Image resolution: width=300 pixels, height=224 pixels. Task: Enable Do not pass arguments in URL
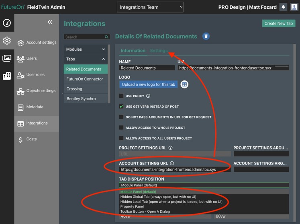click(x=121, y=117)
